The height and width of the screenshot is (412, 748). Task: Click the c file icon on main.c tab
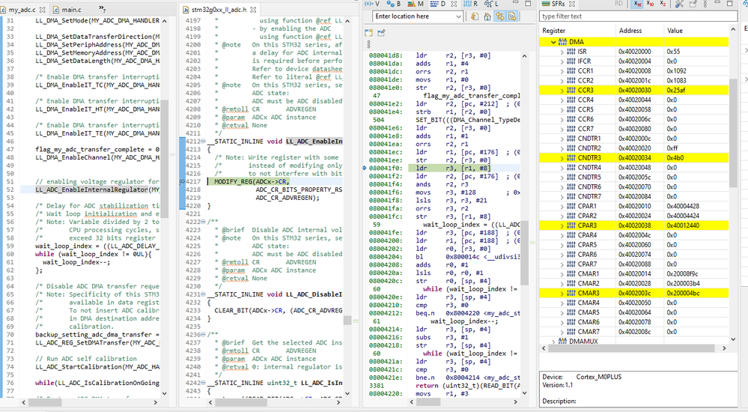(56, 10)
